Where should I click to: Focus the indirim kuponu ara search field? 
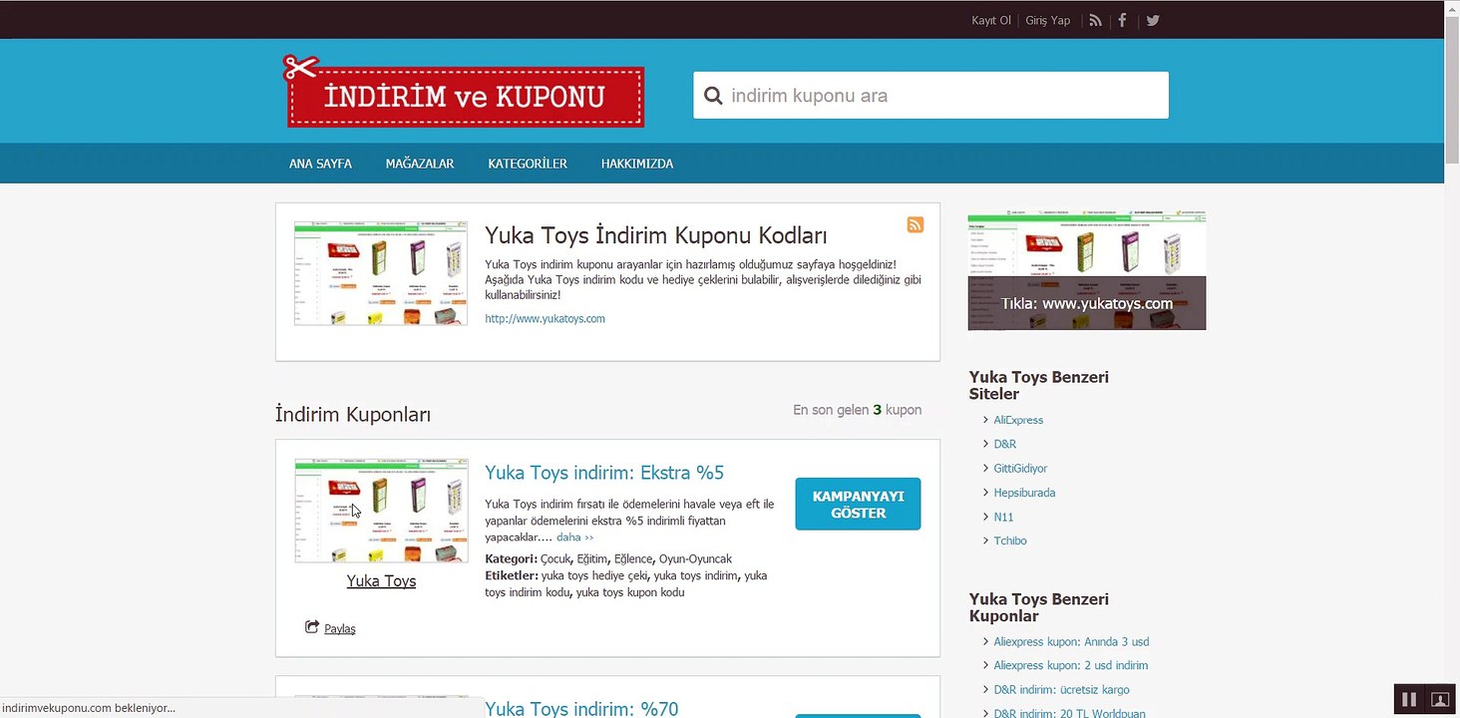[930, 96]
